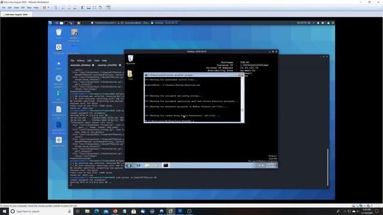383x215 pixels.
Task: Click the command prompt on remote taskbar
Action: [166, 165]
